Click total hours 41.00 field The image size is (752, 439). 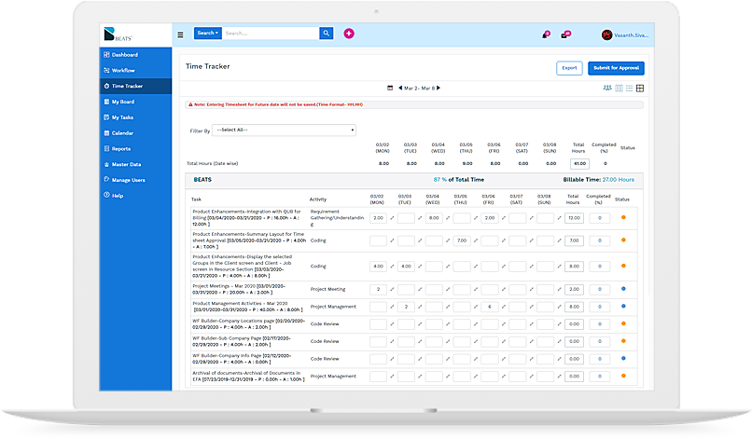(x=579, y=164)
